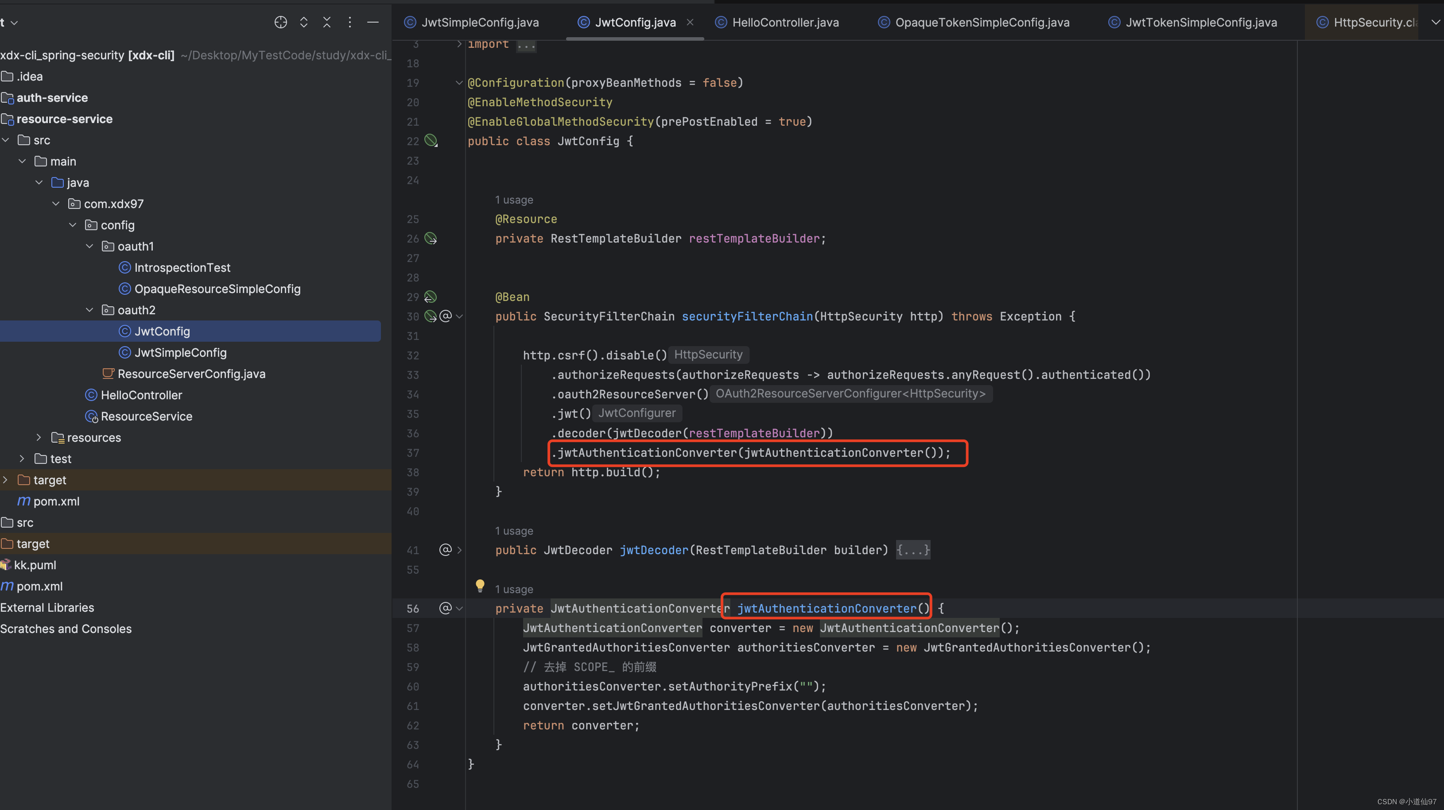1444x810 pixels.
Task: Click the bean gutter icon on line 22
Action: coord(431,141)
